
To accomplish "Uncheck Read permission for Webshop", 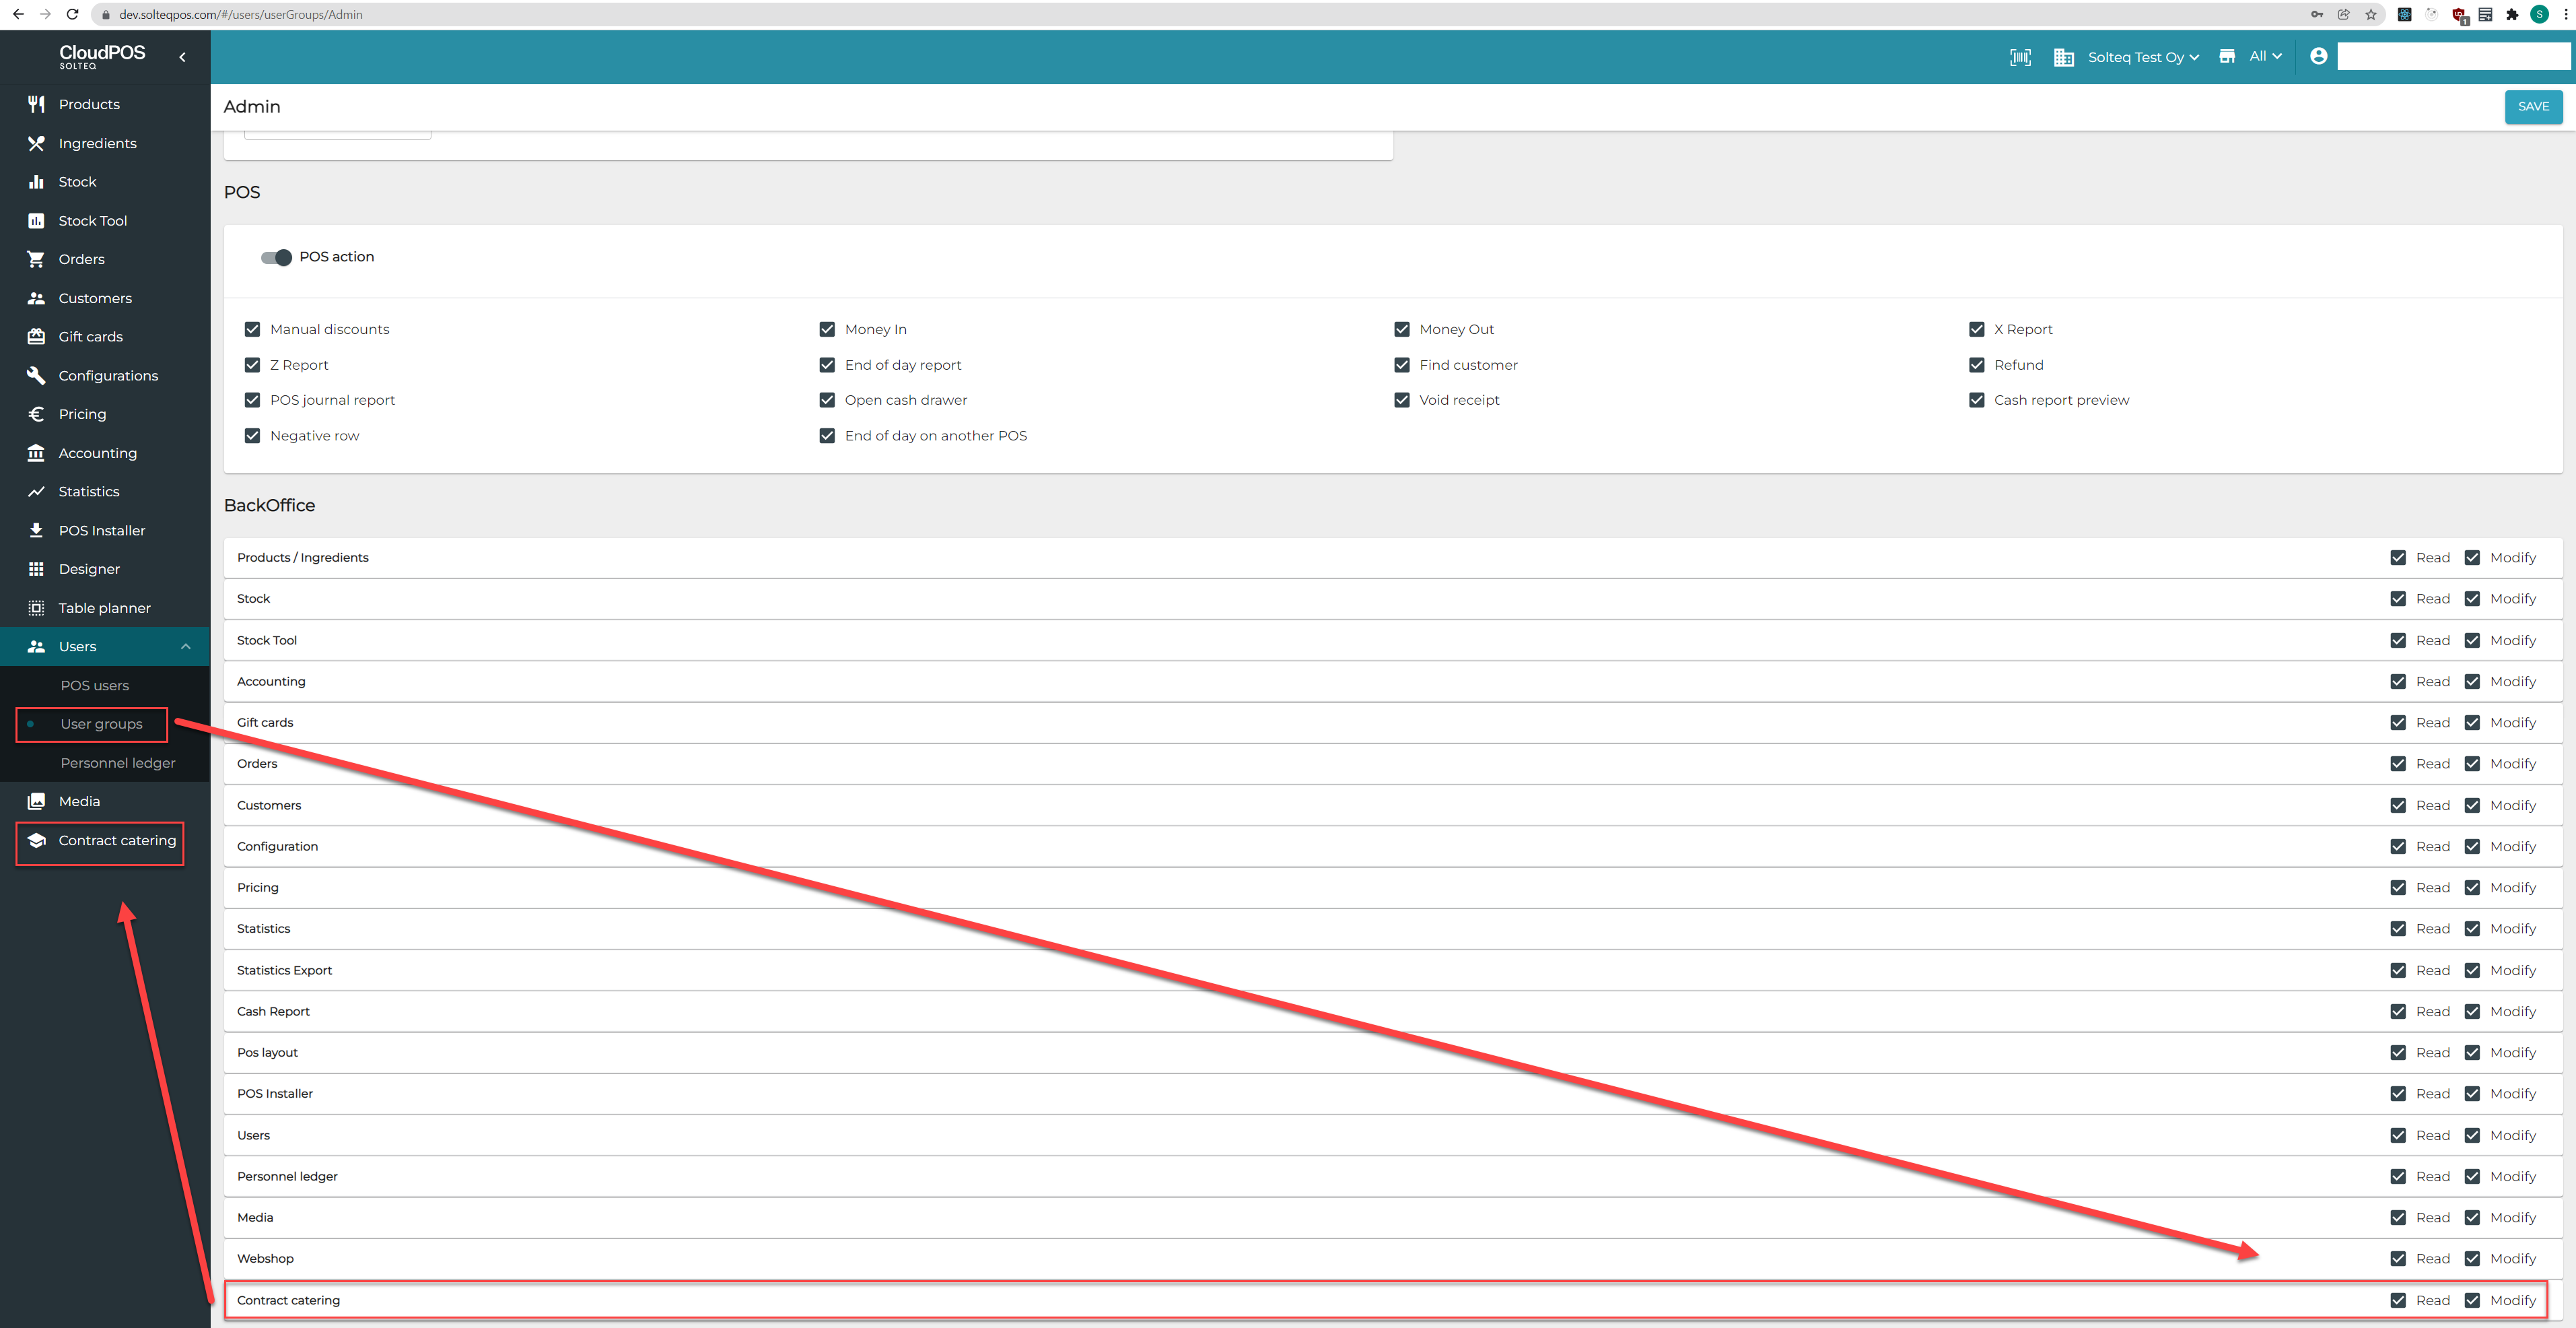I will click(x=2398, y=1259).
